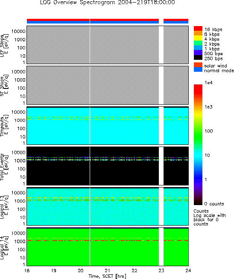Select the Timeouts spectrogram panel
The width and height of the screenshot is (234, 279).
tap(108, 126)
